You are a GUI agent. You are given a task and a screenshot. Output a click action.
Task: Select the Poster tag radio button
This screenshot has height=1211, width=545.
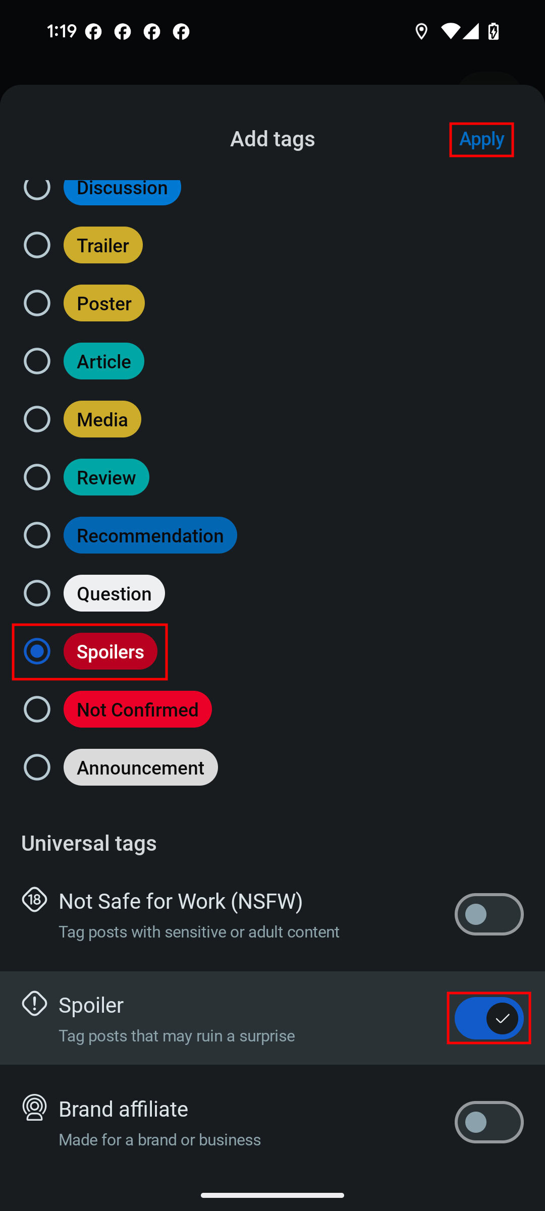[37, 303]
